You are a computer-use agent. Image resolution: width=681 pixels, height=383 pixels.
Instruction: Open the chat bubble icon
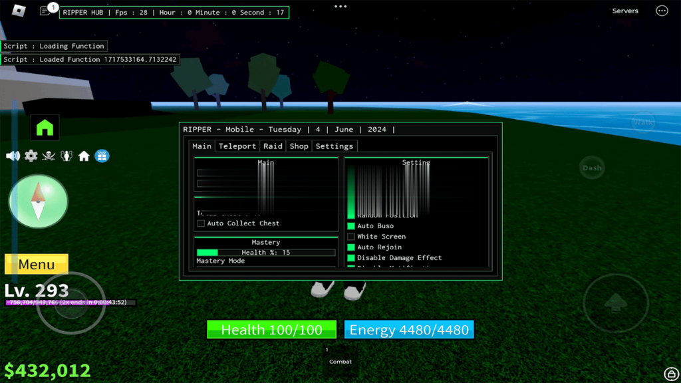coord(45,11)
